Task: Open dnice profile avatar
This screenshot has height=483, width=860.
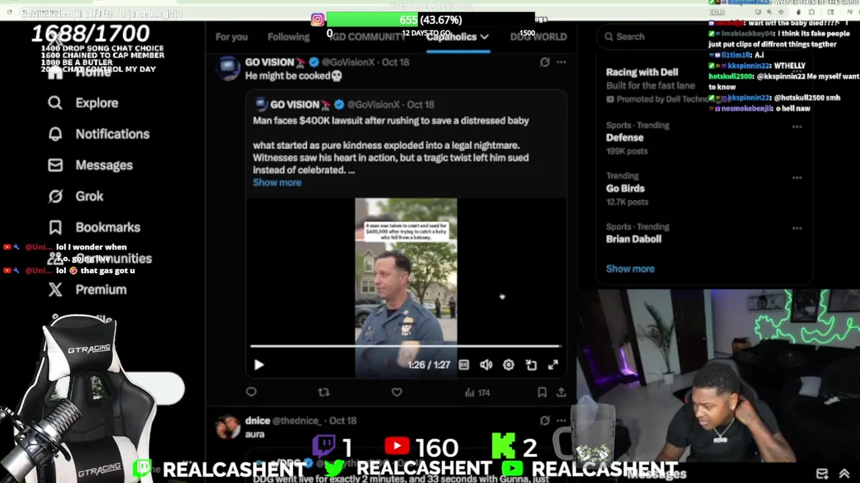Action: [228, 427]
